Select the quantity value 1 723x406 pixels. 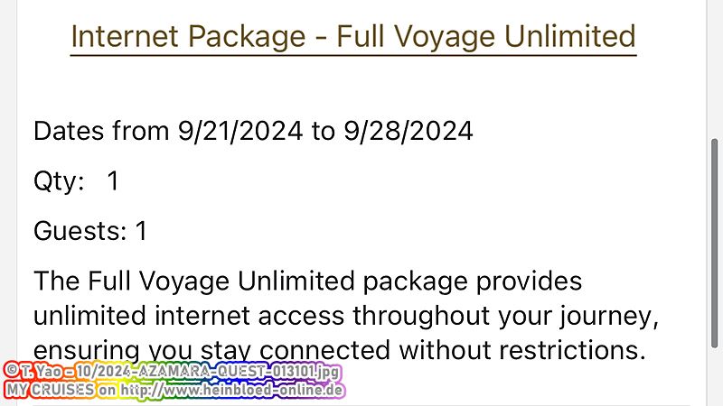(113, 180)
